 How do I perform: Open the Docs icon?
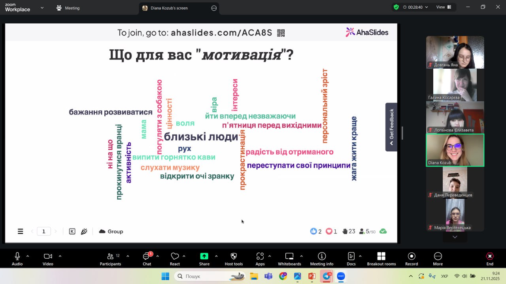tap(351, 256)
